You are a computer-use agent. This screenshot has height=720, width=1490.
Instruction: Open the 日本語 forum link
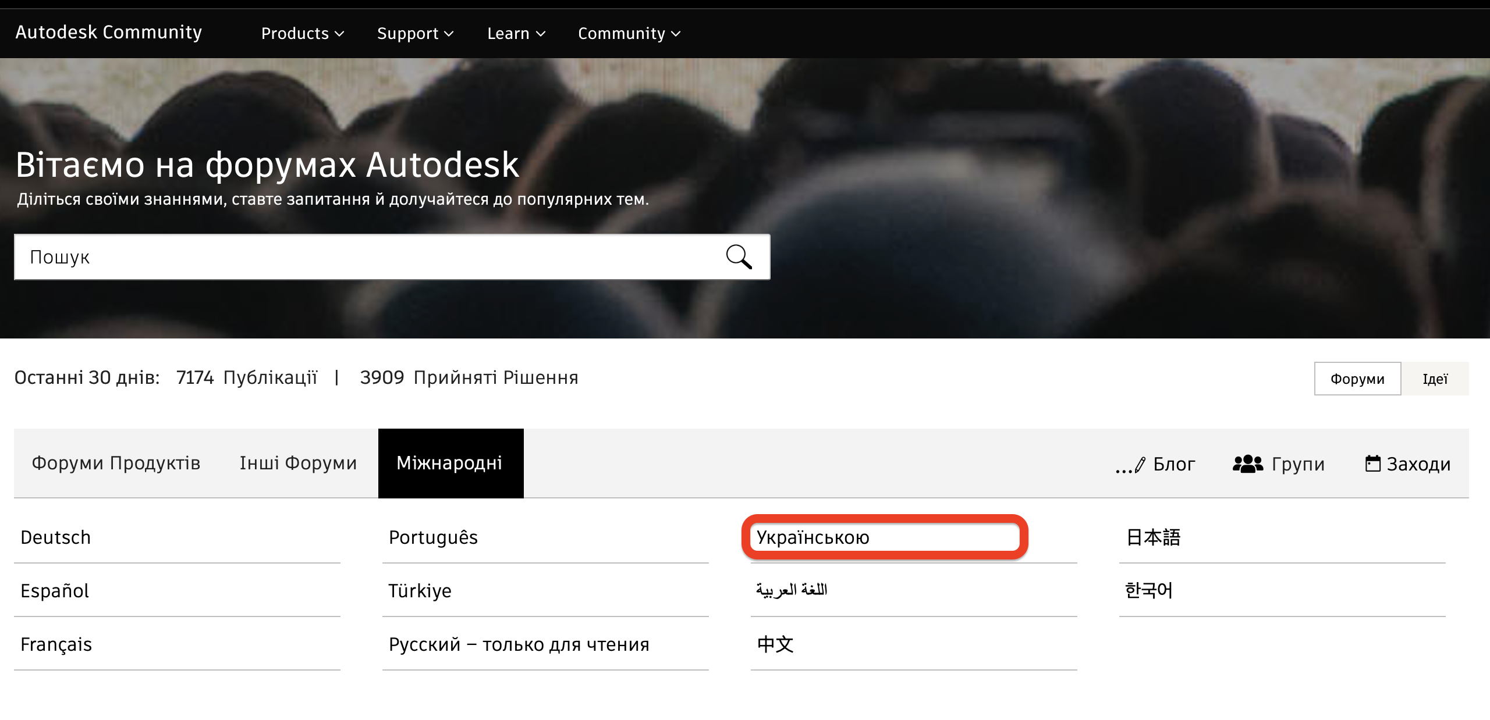(1152, 537)
